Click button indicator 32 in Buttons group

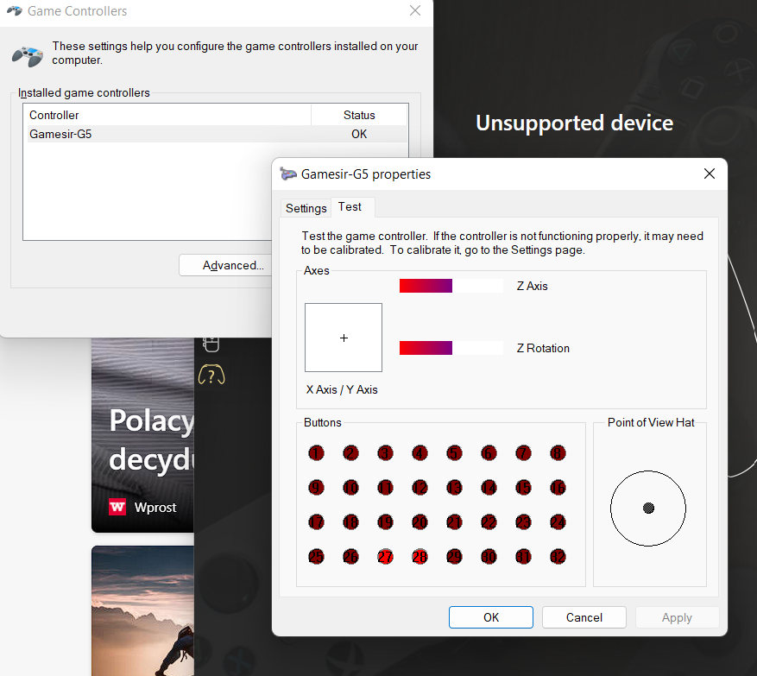point(558,557)
